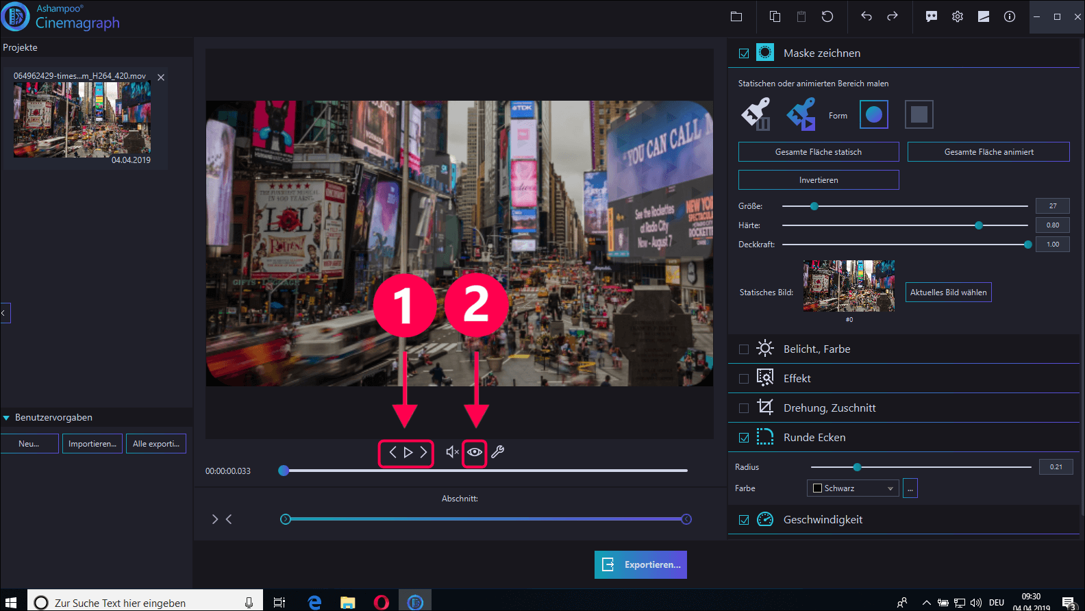Redo the last action
This screenshot has width=1085, height=611.
click(893, 16)
